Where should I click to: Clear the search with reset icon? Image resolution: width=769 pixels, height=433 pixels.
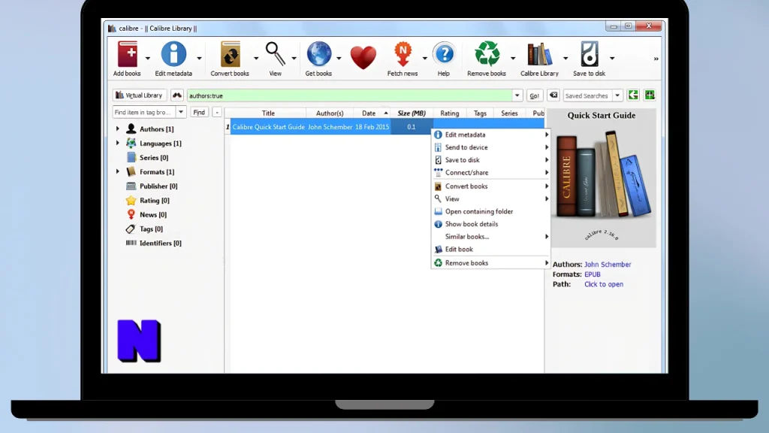[553, 95]
